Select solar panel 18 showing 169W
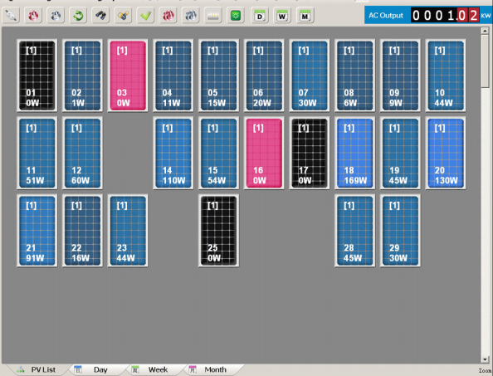Screen dimensions: 493x376 (354, 153)
